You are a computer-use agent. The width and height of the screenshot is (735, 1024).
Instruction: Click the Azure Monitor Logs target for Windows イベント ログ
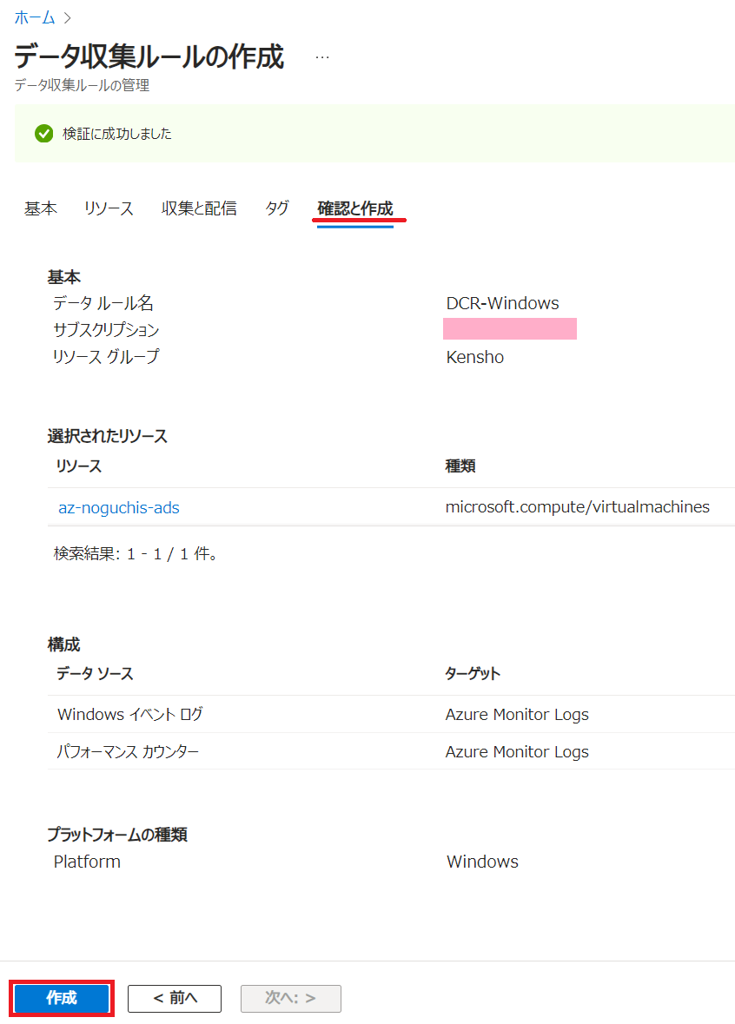click(x=517, y=715)
